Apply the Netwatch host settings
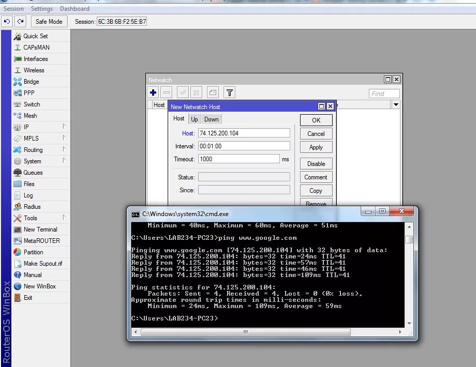This screenshot has width=476, height=367. 316,147
